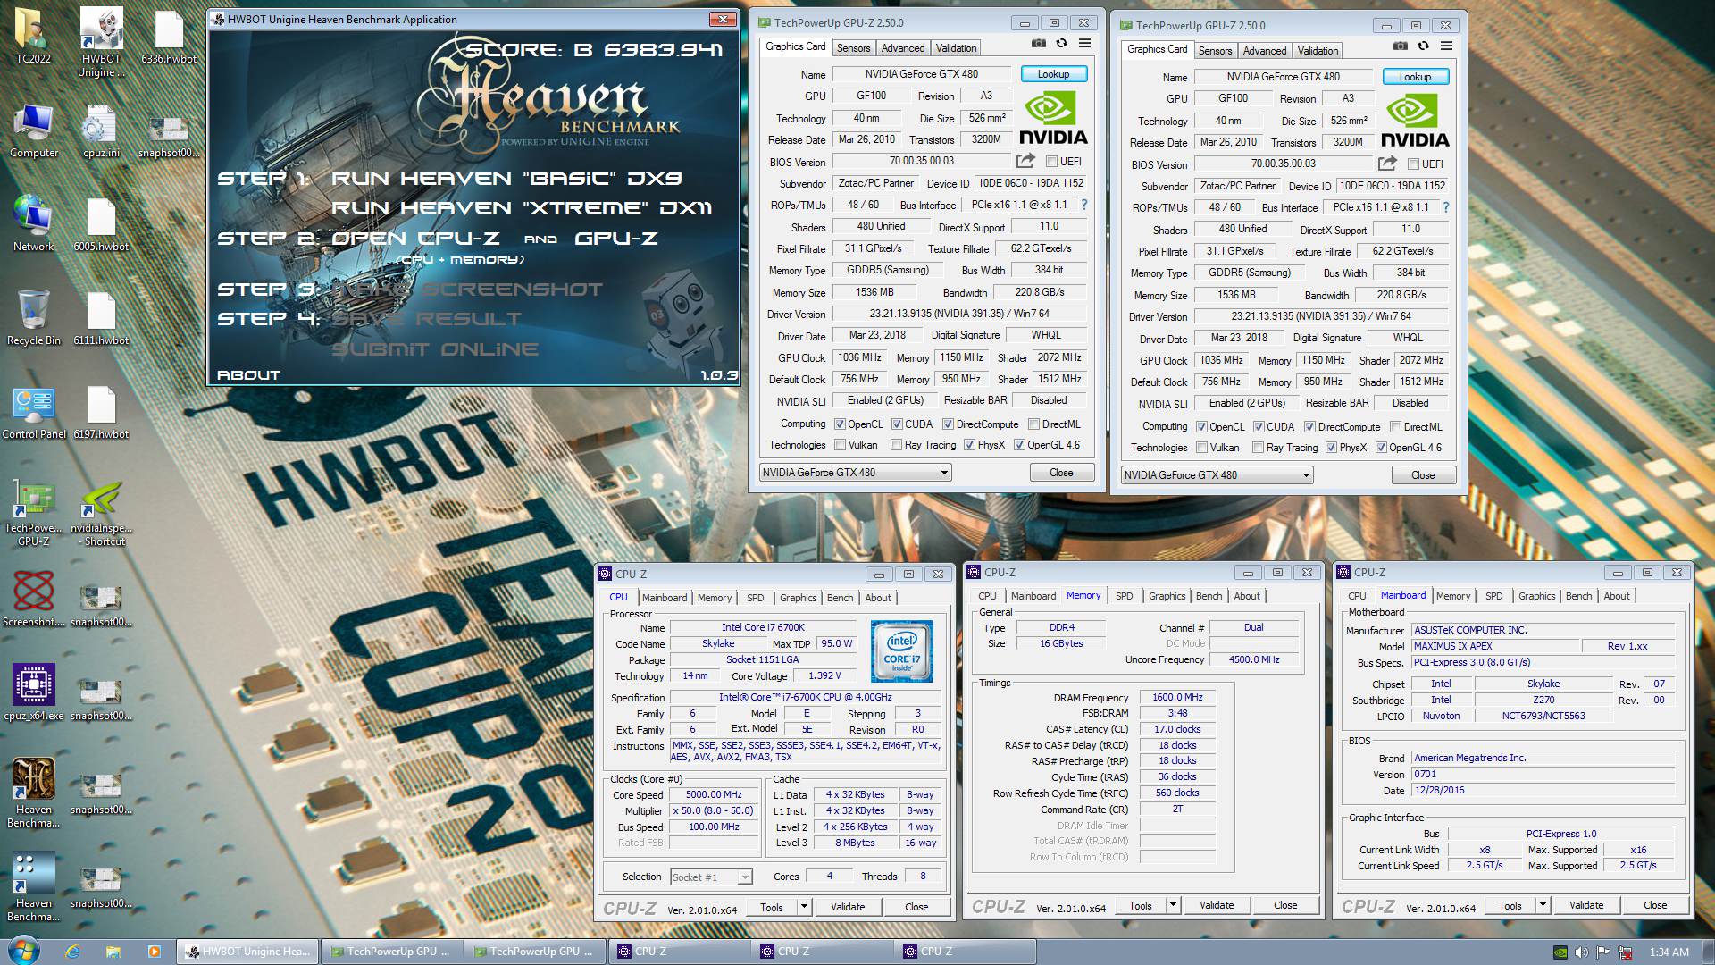The height and width of the screenshot is (965, 1715).
Task: Toggle CUDA checkbox in left GPU-Z
Action: 897,424
